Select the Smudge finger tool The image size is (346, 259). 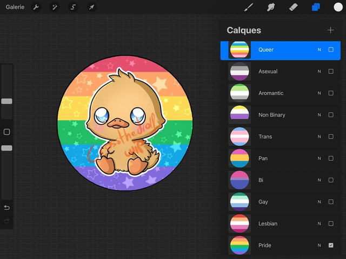[x=271, y=7]
